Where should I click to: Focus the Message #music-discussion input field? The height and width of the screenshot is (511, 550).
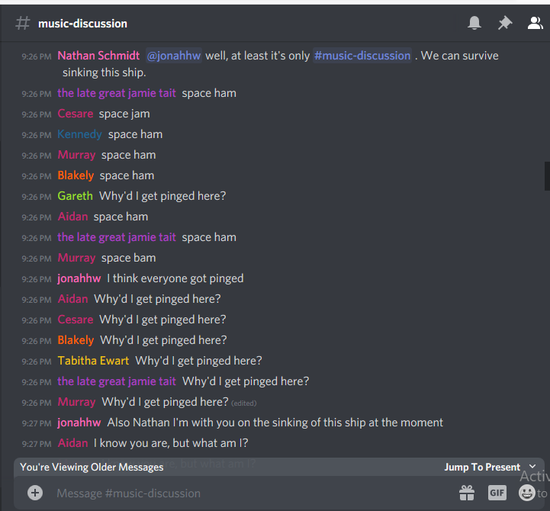click(252, 493)
